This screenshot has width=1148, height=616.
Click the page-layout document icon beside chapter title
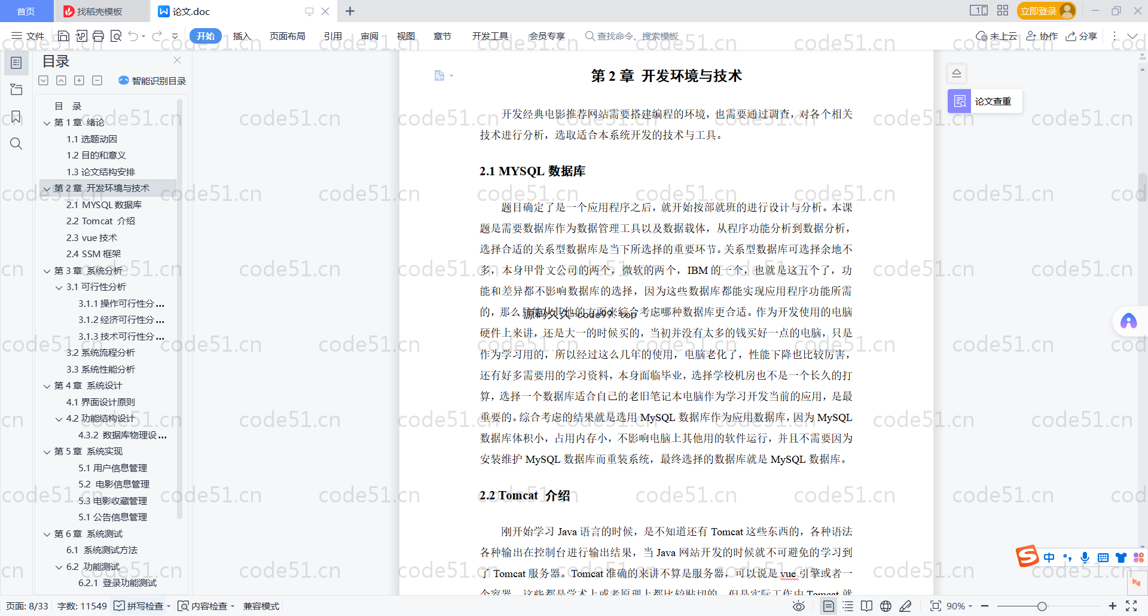pos(439,75)
